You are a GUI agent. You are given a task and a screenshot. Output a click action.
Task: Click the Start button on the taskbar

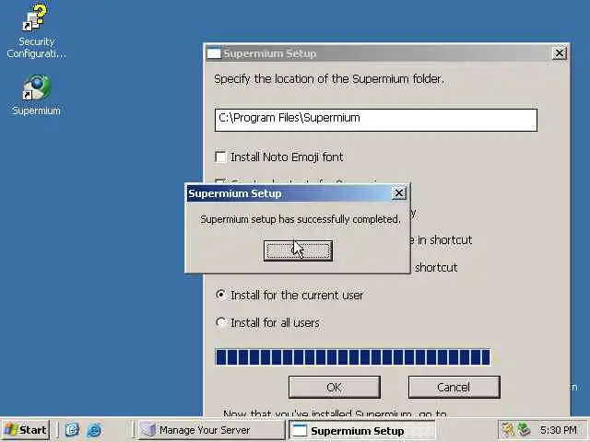[x=26, y=430]
